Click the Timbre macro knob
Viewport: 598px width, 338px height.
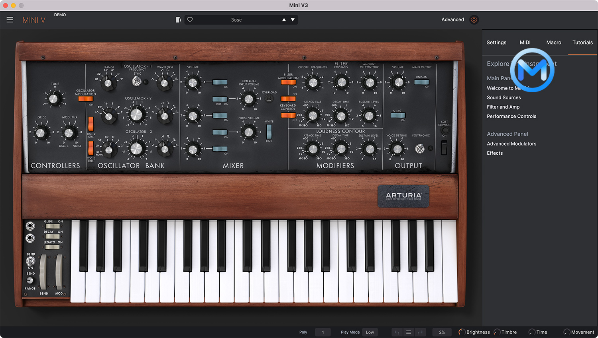click(497, 332)
